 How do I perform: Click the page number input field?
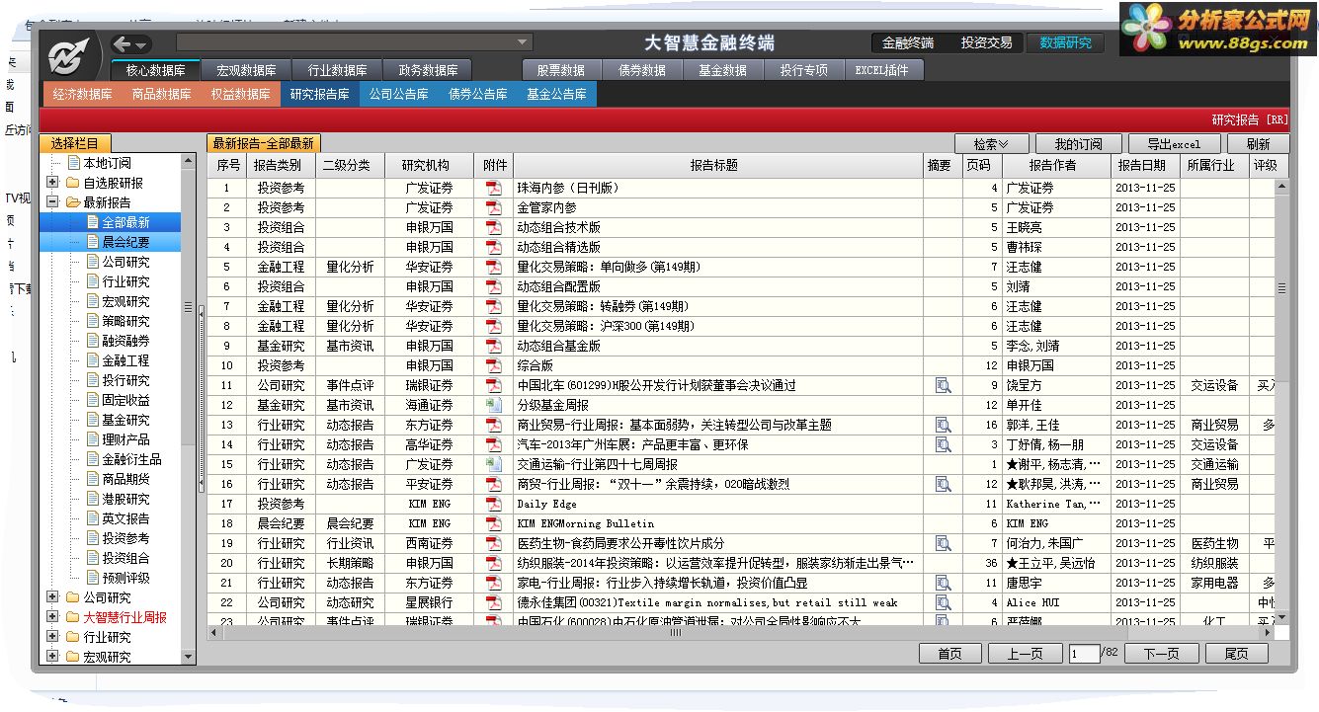[1085, 654]
